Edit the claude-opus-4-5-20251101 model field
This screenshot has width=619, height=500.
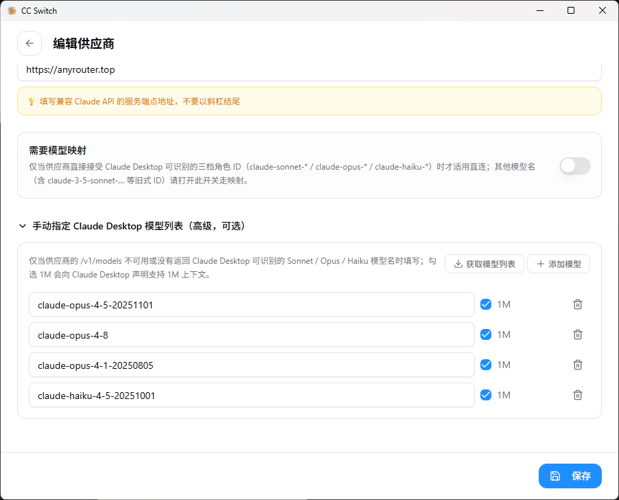pyautogui.click(x=251, y=304)
